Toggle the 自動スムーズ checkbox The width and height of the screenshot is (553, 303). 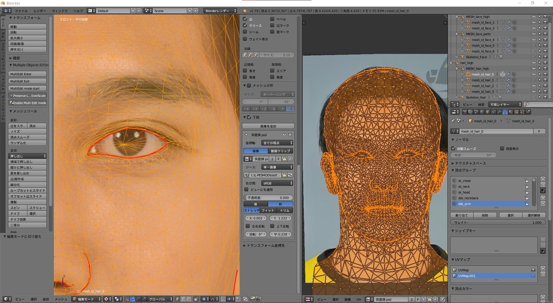click(x=453, y=149)
